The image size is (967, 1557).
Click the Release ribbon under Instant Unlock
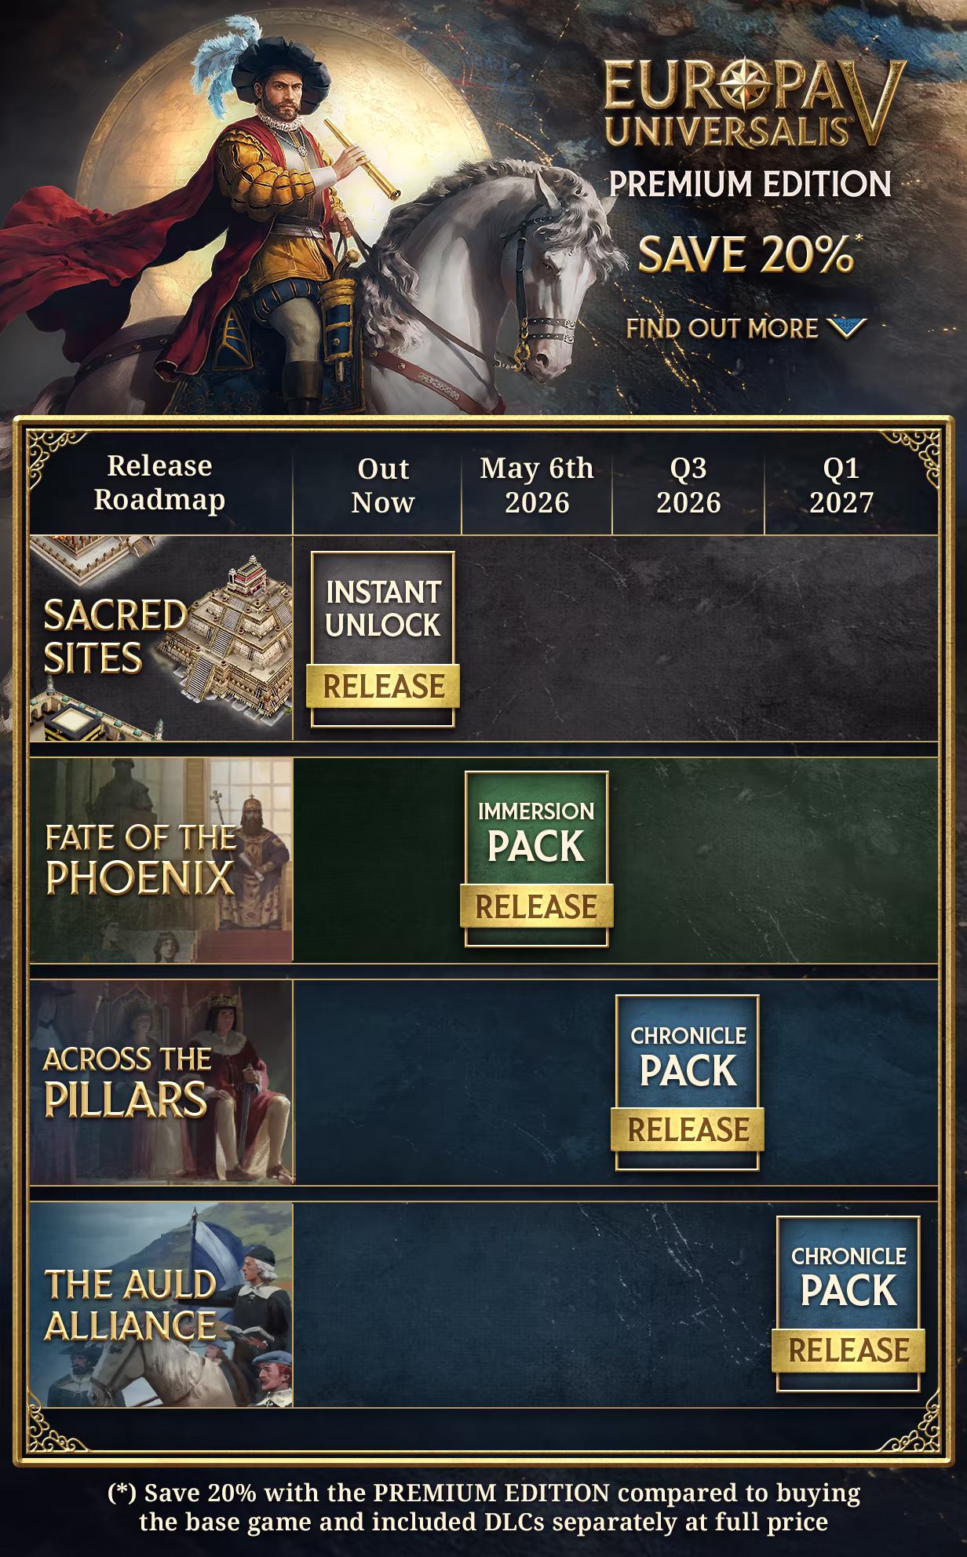coord(383,687)
